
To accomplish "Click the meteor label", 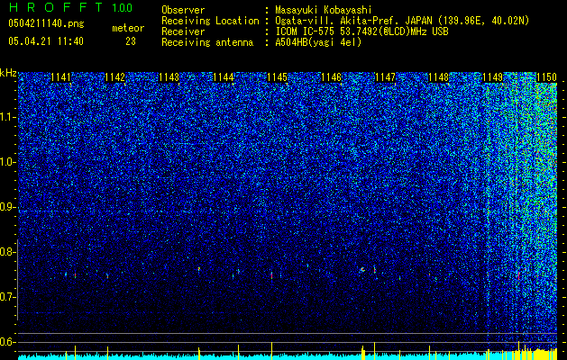I will [128, 28].
